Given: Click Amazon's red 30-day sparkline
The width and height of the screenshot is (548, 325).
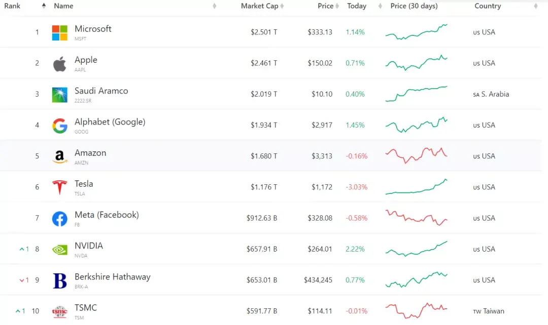Looking at the screenshot, I should click(x=416, y=155).
